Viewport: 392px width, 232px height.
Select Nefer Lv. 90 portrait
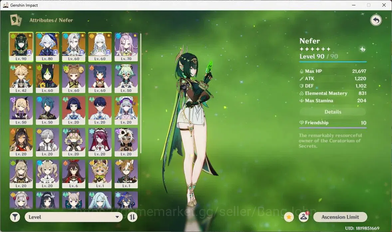(21, 47)
